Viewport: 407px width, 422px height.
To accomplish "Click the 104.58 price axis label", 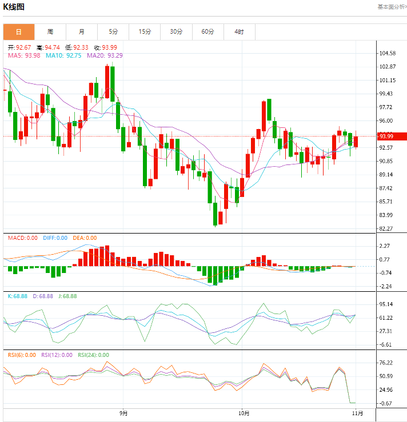I will (x=388, y=53).
